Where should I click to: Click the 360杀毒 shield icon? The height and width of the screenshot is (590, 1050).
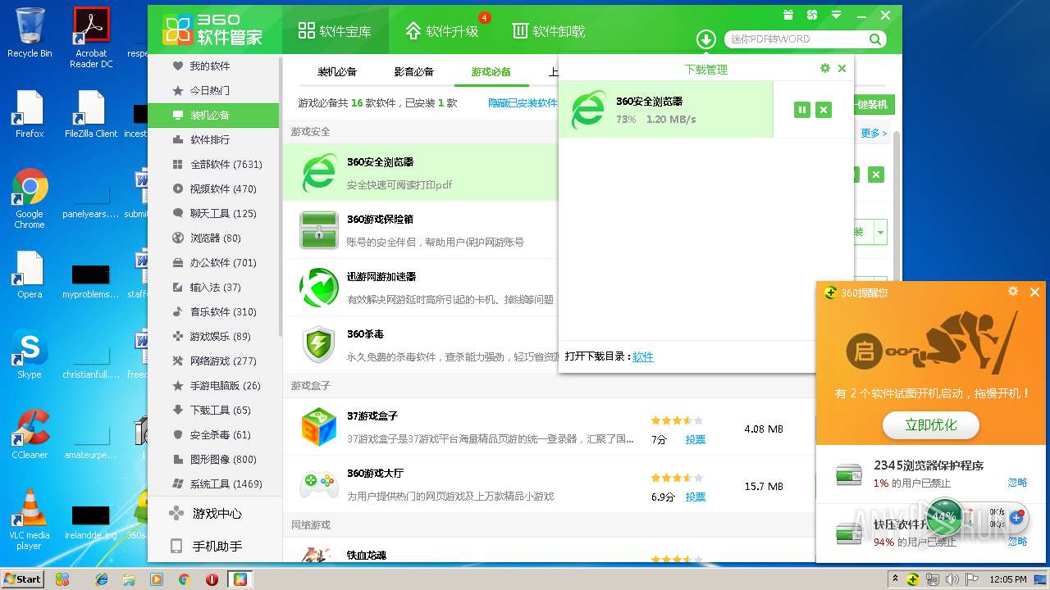click(x=318, y=345)
